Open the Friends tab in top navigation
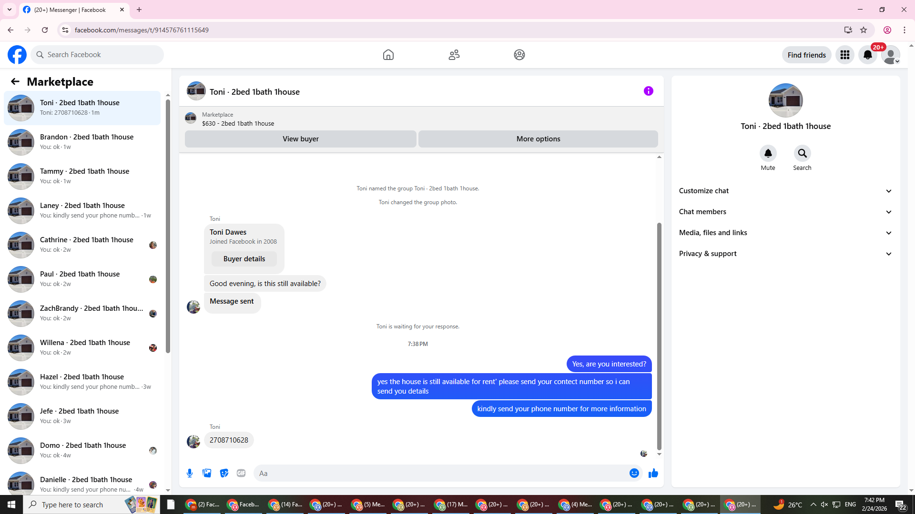915x514 pixels. pyautogui.click(x=454, y=55)
